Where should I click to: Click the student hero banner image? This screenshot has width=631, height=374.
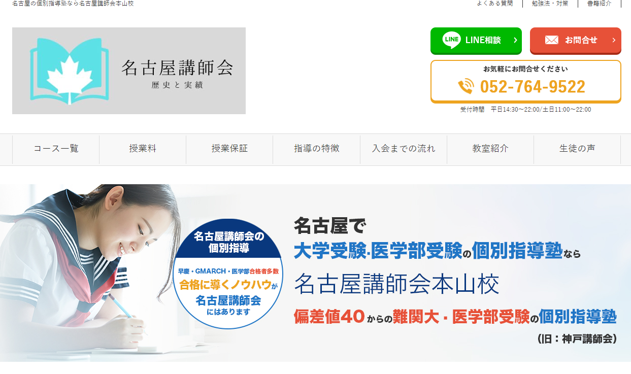pos(315,273)
